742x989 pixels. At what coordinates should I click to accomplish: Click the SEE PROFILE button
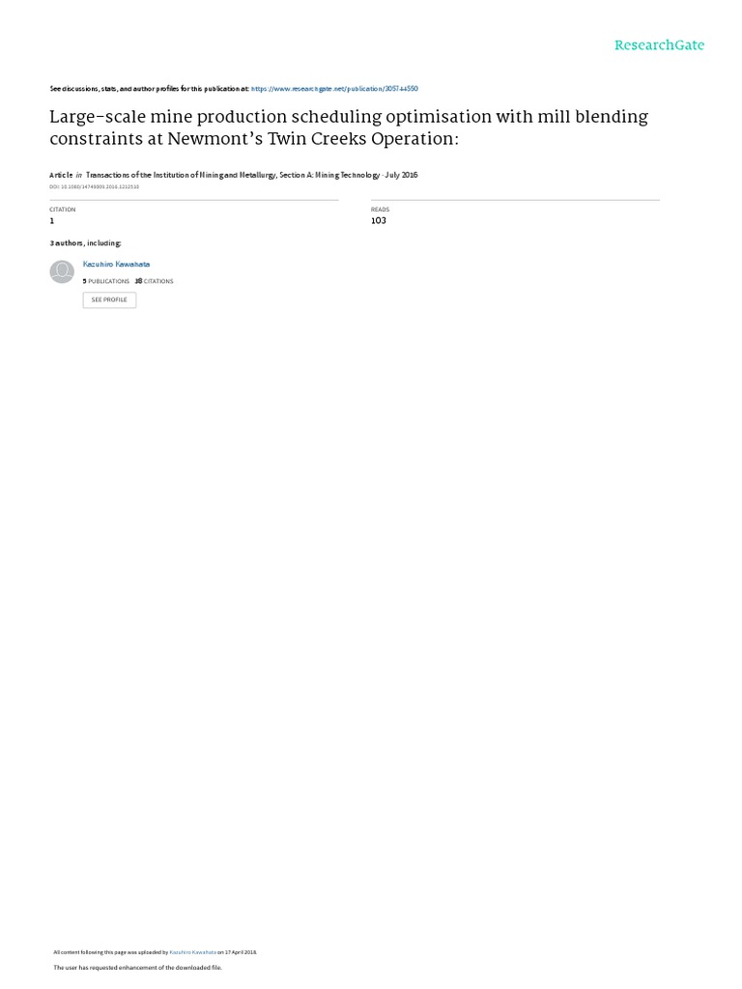coord(109,299)
